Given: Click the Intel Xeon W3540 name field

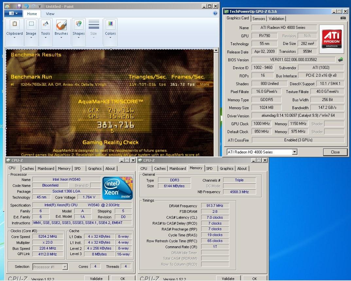Looking at the screenshot, I should point(66,179).
